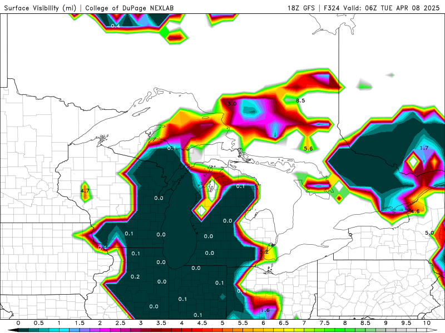The image size is (445, 333).
Task: Click the "8" label on the colorbar
Action: click(345, 323)
